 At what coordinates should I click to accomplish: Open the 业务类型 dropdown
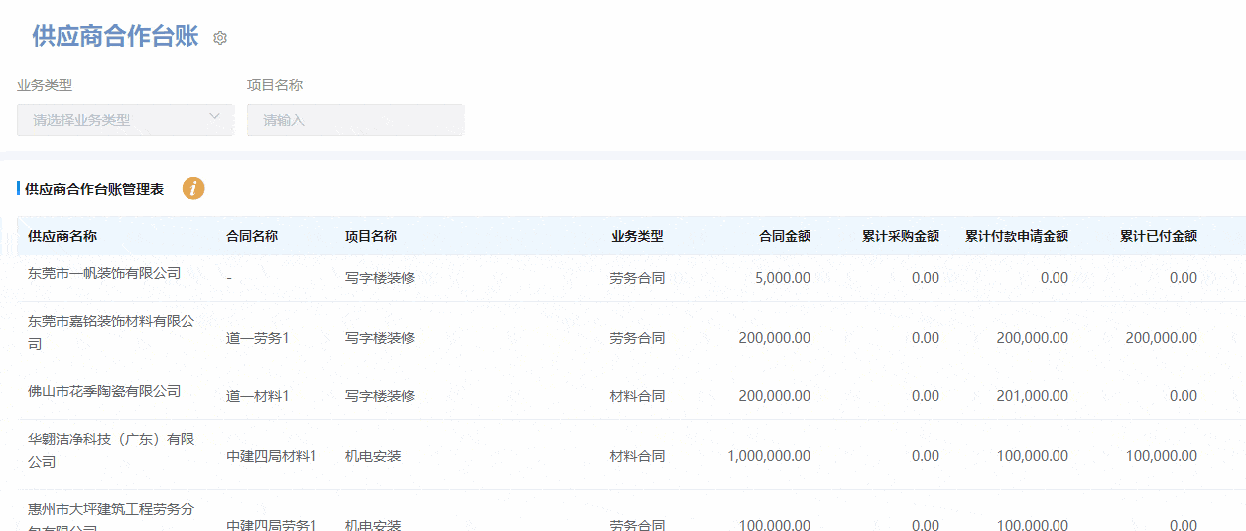(125, 120)
